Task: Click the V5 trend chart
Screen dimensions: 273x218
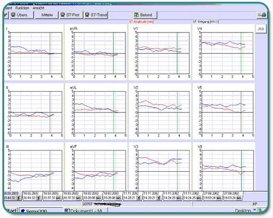Action: pyautogui.click(x=227, y=112)
